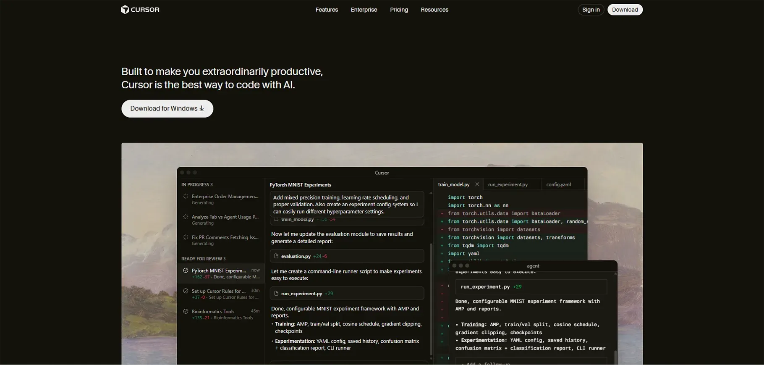Click the checkmark icon beside PyTorch MNIST Experiments
Image resolution: width=764 pixels, height=365 pixels.
pos(186,271)
